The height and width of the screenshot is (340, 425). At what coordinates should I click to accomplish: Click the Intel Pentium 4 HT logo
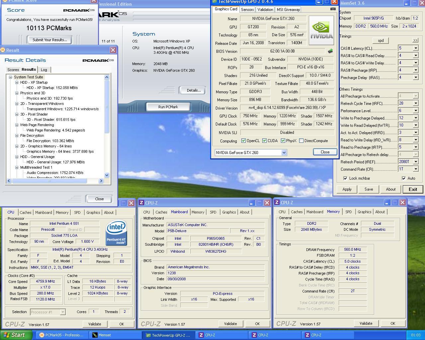coord(116,233)
